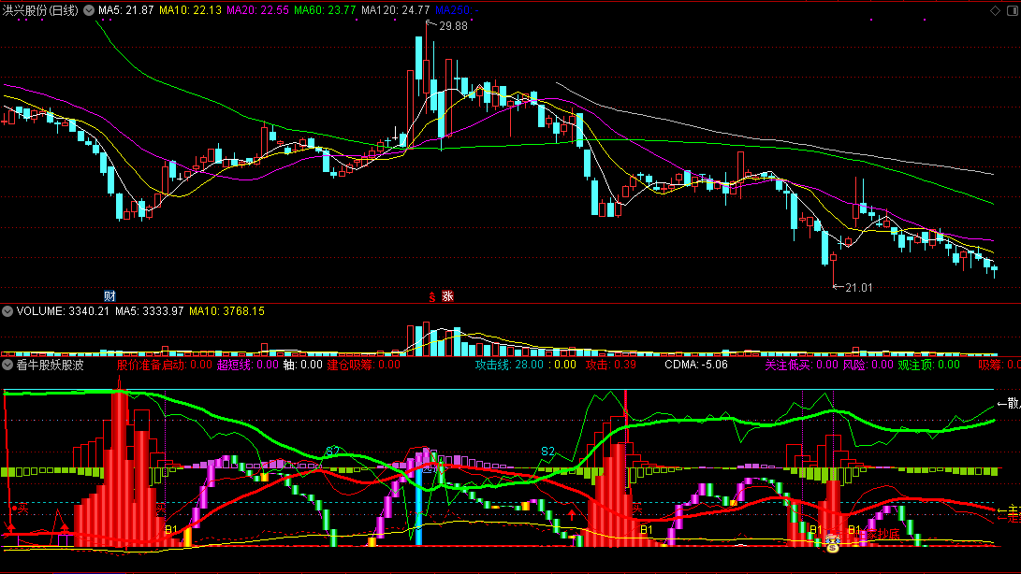Click the MA5: 21.87 label

pos(125,10)
